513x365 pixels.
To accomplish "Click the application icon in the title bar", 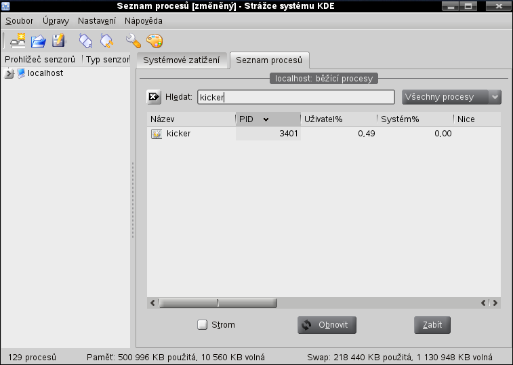I will tap(5, 6).
